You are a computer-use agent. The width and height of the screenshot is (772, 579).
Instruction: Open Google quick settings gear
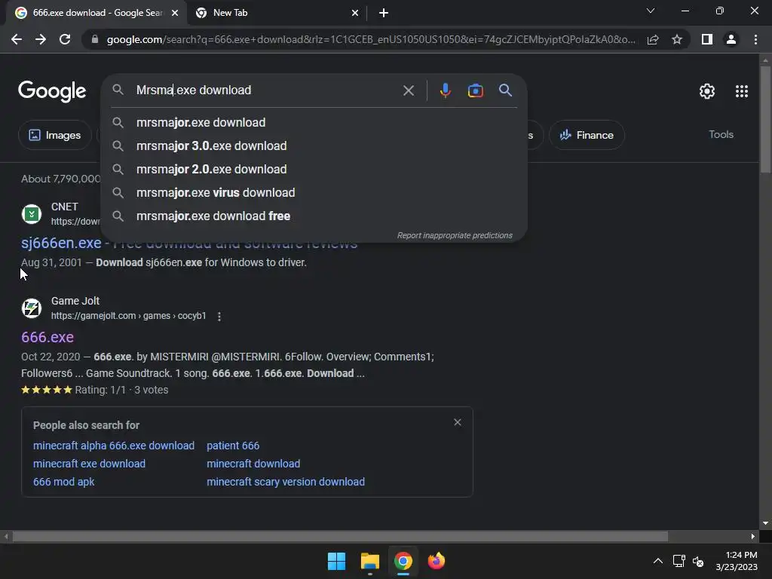[707, 91]
